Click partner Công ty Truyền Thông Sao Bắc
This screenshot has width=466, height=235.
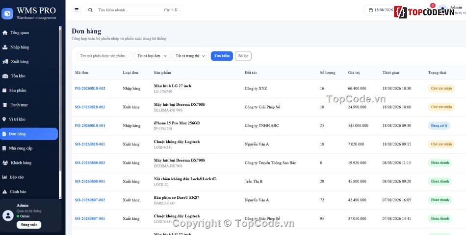coord(270,163)
